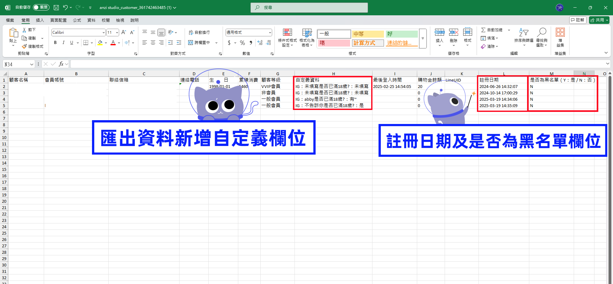This screenshot has height=284, width=613.
Task: Open the File (檔案) tab
Action: [10, 20]
